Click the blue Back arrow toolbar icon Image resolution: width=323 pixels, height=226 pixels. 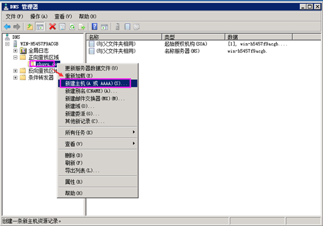(8, 27)
